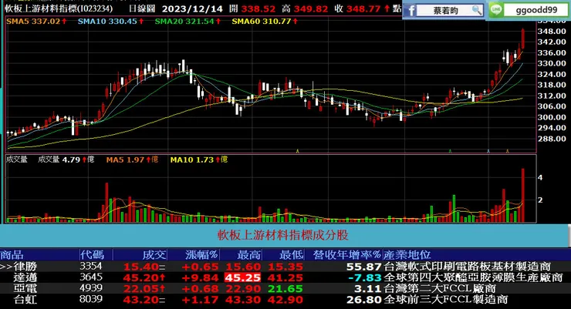Click the 300.00 price axis label

(x=552, y=117)
